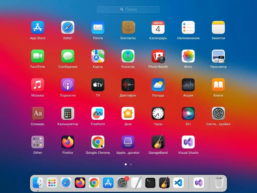Open Карты maps app
257x193 pixels.
point(98,56)
